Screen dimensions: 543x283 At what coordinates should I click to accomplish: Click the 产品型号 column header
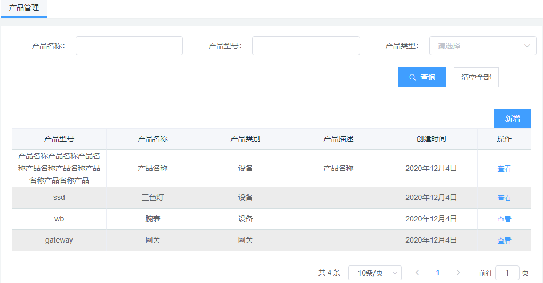[59, 139]
